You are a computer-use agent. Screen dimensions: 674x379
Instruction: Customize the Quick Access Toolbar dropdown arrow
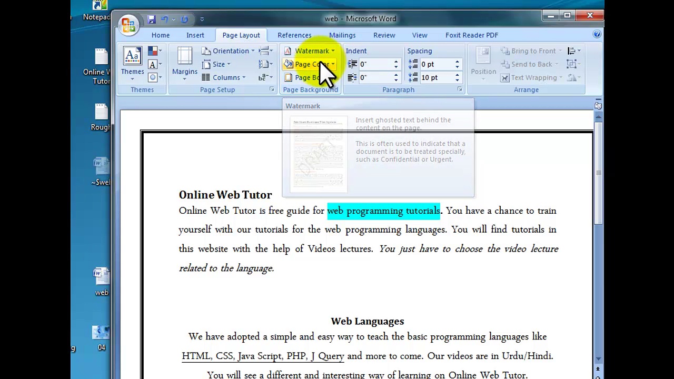[x=202, y=19]
